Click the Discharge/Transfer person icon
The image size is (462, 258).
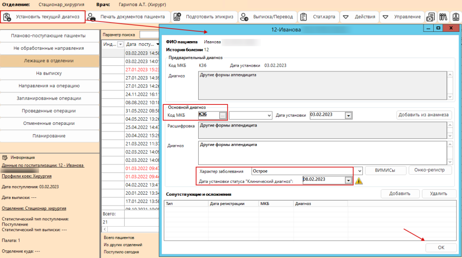(x=244, y=17)
